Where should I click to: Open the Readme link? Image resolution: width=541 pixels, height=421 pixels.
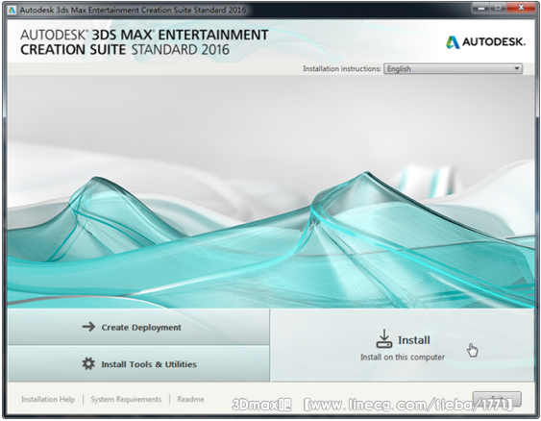tap(190, 399)
